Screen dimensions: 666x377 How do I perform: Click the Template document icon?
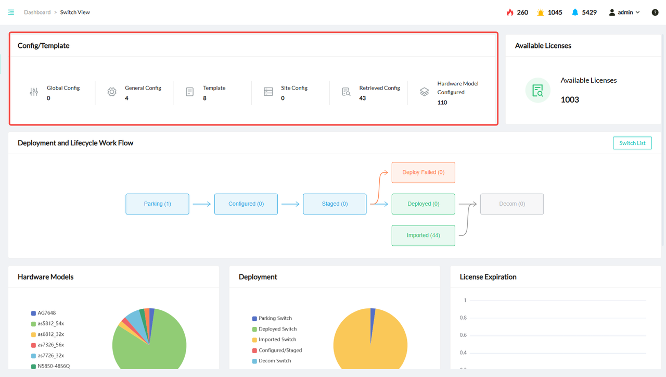click(x=190, y=92)
